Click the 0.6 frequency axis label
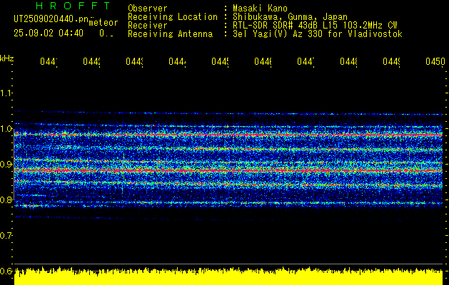 (6, 271)
